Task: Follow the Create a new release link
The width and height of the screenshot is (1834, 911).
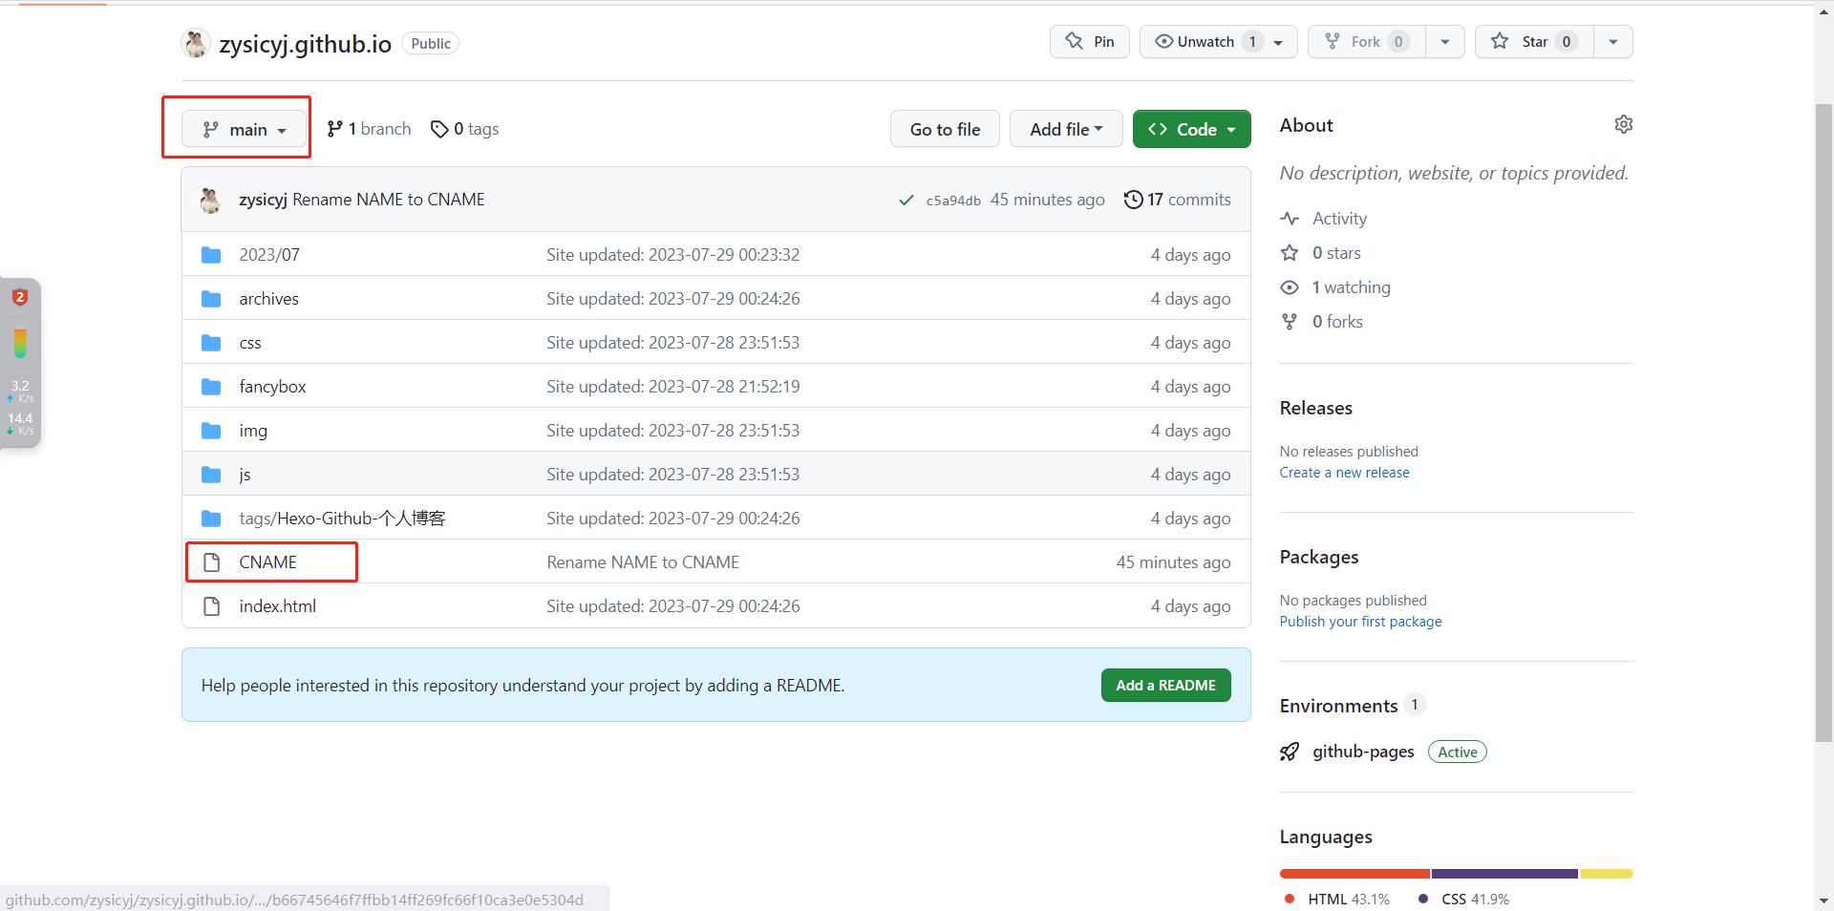Action: tap(1344, 472)
